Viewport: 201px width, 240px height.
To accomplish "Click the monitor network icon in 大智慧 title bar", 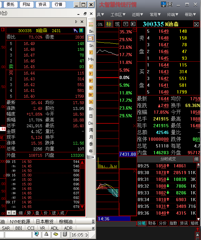I will coord(164,4).
